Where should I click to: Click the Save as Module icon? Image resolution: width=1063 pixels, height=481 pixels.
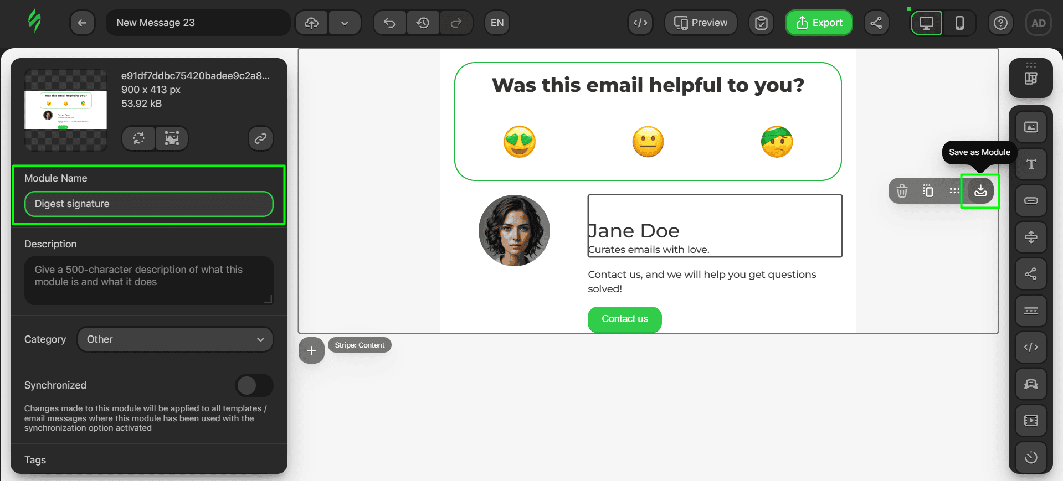click(980, 191)
